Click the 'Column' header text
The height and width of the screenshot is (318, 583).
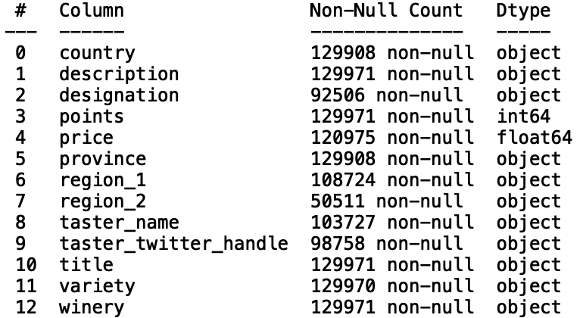[x=92, y=11]
